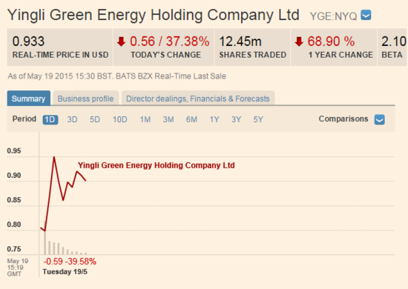408x289 pixels.
Task: Expand the Comparisons dropdown arrow
Action: click(x=380, y=119)
